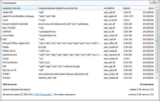Select Domain Cached Credentials row
The height and width of the screenshot is (101, 160).
[78, 24]
